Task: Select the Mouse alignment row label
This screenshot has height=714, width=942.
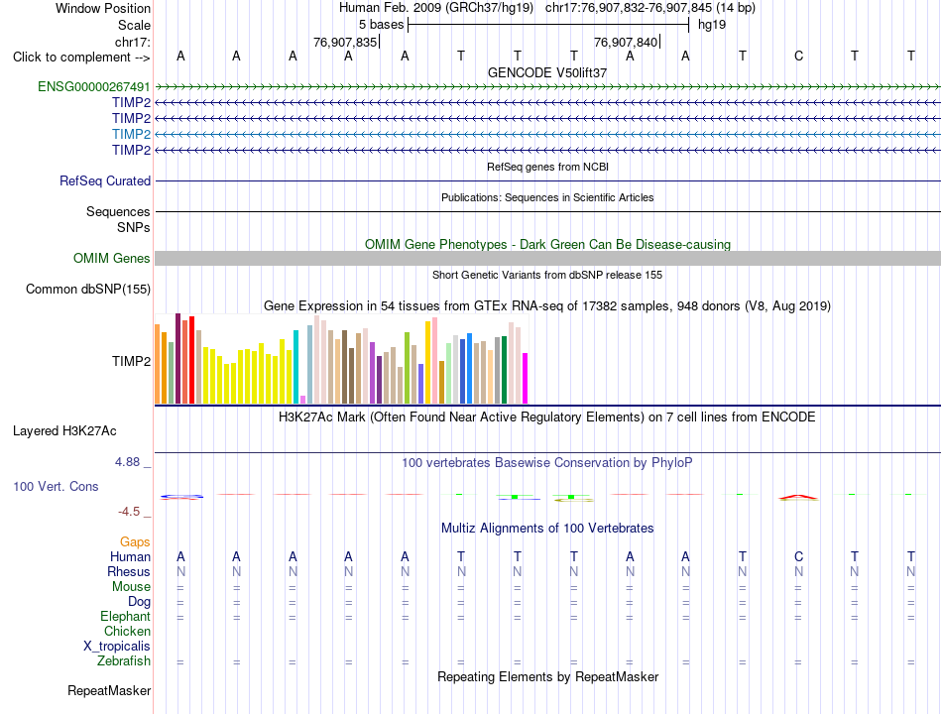Action: click(x=131, y=587)
